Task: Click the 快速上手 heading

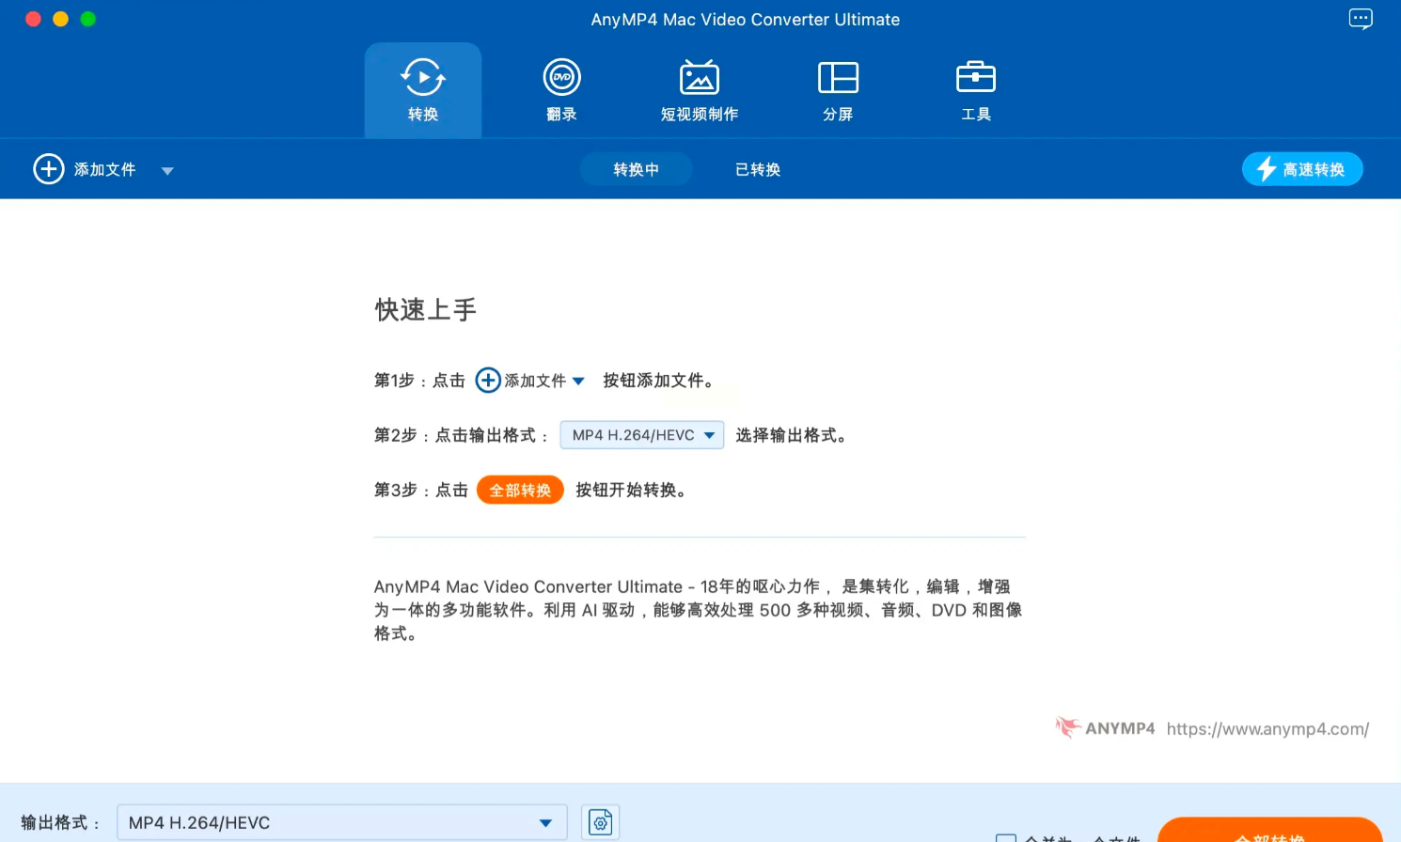Action: (x=426, y=309)
